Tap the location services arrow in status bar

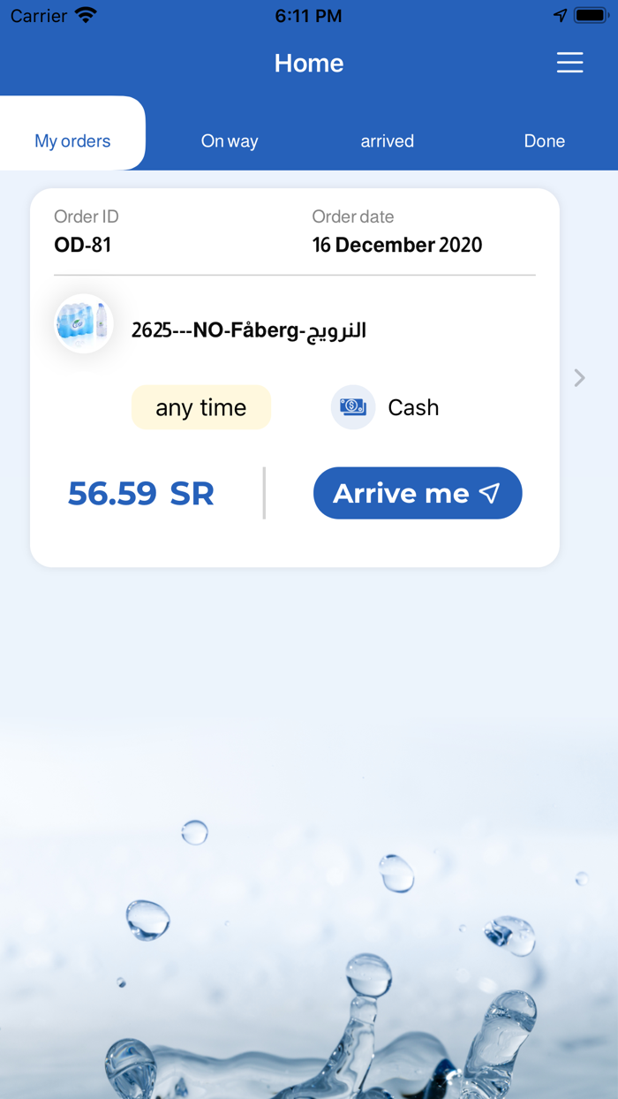560,16
